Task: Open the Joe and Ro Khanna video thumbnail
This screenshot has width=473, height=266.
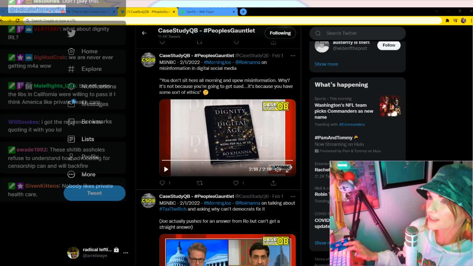Action: (227, 250)
